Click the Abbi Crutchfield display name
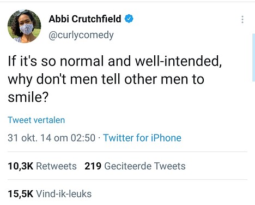The height and width of the screenshot is (205, 255). pyautogui.click(x=85, y=19)
